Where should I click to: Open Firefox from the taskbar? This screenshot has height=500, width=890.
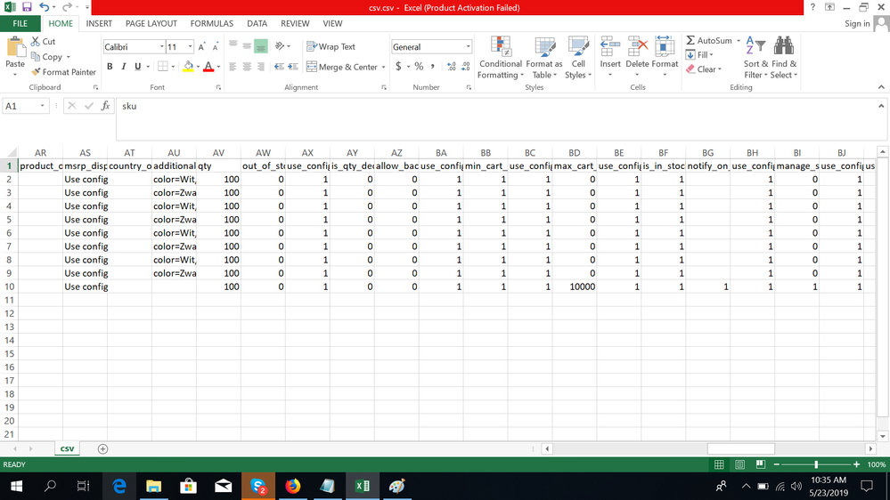(x=293, y=486)
